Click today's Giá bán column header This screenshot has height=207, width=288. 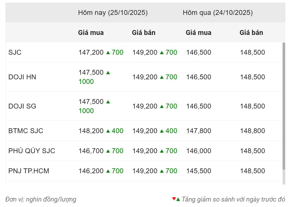[x=144, y=33]
